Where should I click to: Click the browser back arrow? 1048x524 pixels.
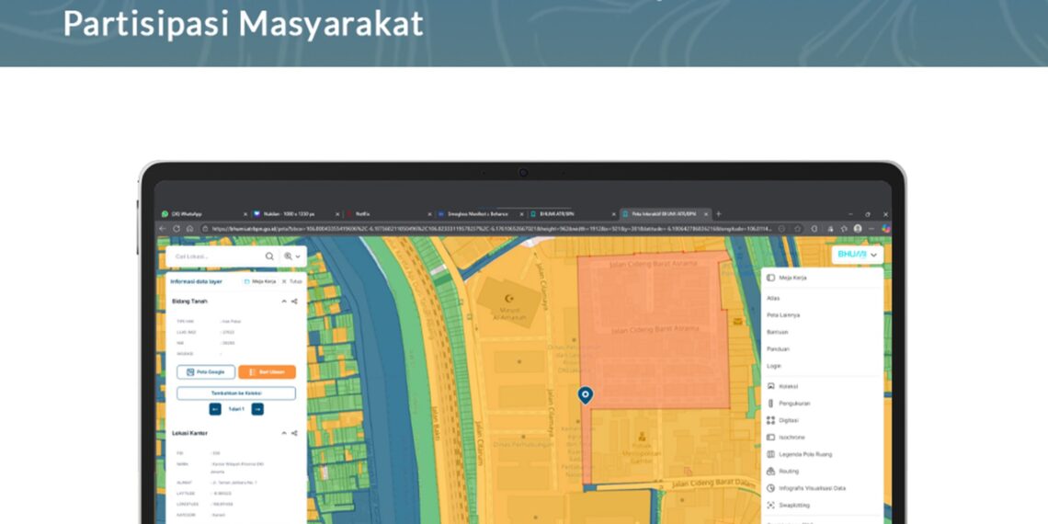pyautogui.click(x=163, y=229)
